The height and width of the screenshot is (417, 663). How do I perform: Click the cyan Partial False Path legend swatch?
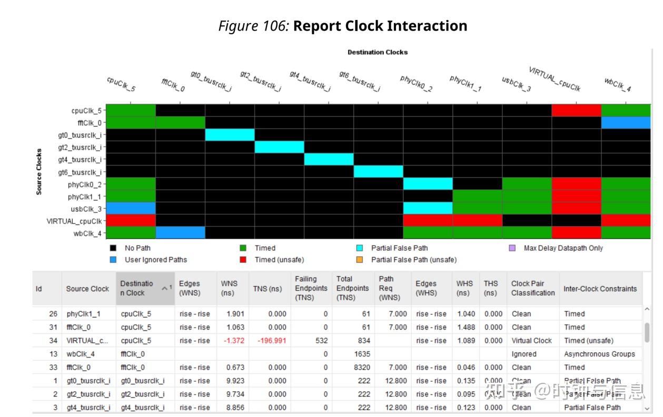[x=360, y=248]
